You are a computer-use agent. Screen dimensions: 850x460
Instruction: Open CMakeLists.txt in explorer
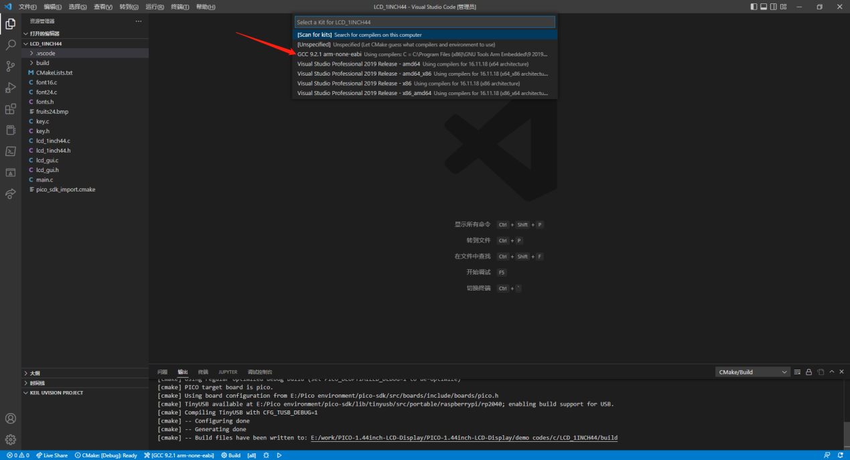click(x=85, y=72)
